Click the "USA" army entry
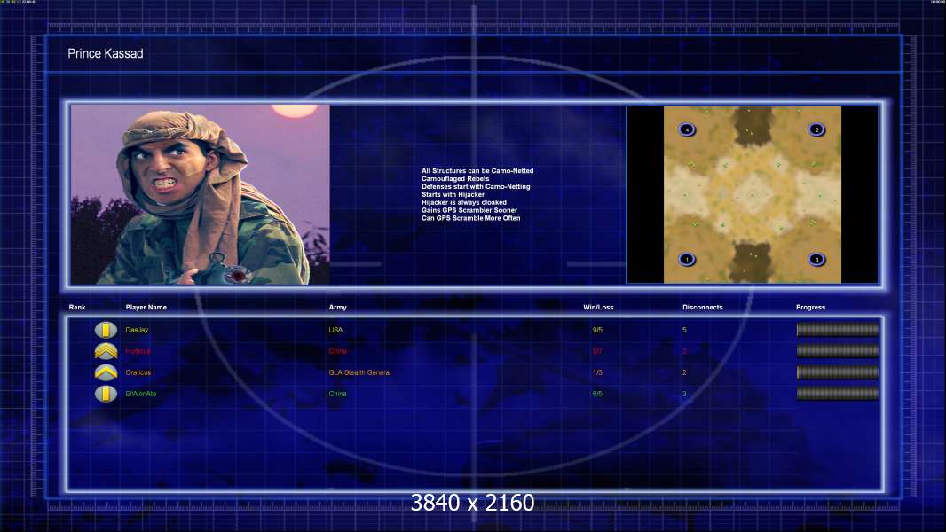946x532 pixels. point(335,330)
